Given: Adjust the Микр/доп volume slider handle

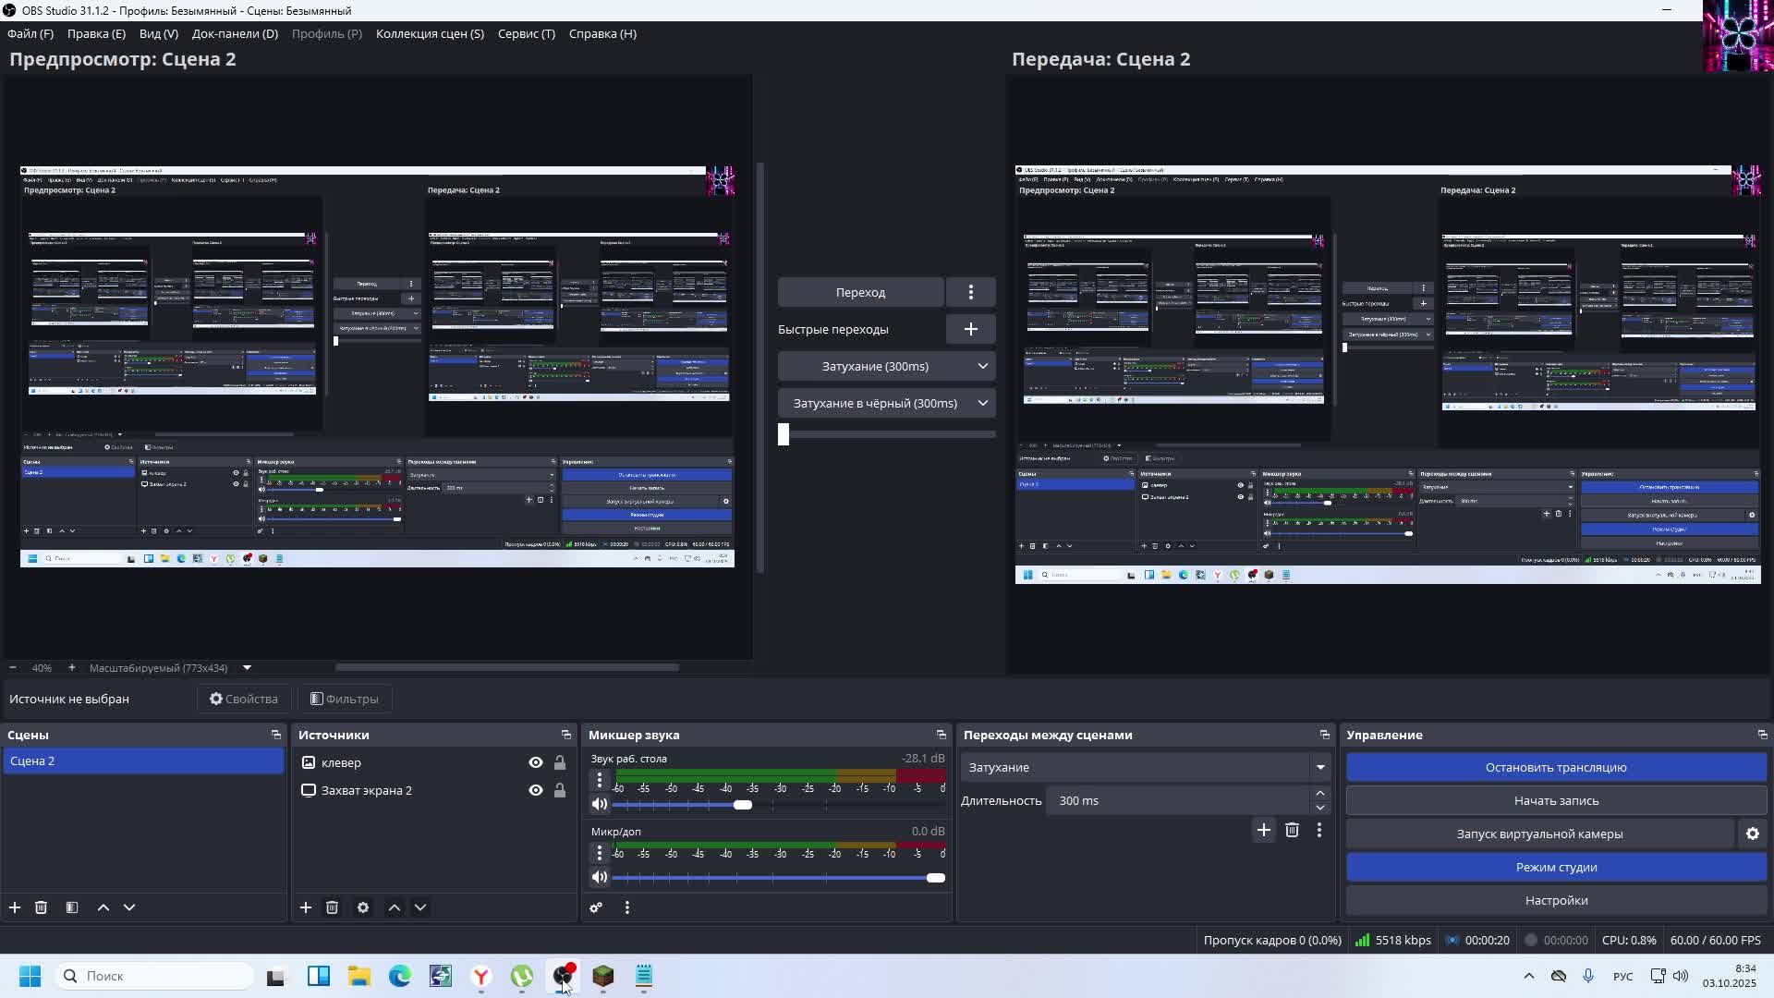Looking at the screenshot, I should [935, 878].
